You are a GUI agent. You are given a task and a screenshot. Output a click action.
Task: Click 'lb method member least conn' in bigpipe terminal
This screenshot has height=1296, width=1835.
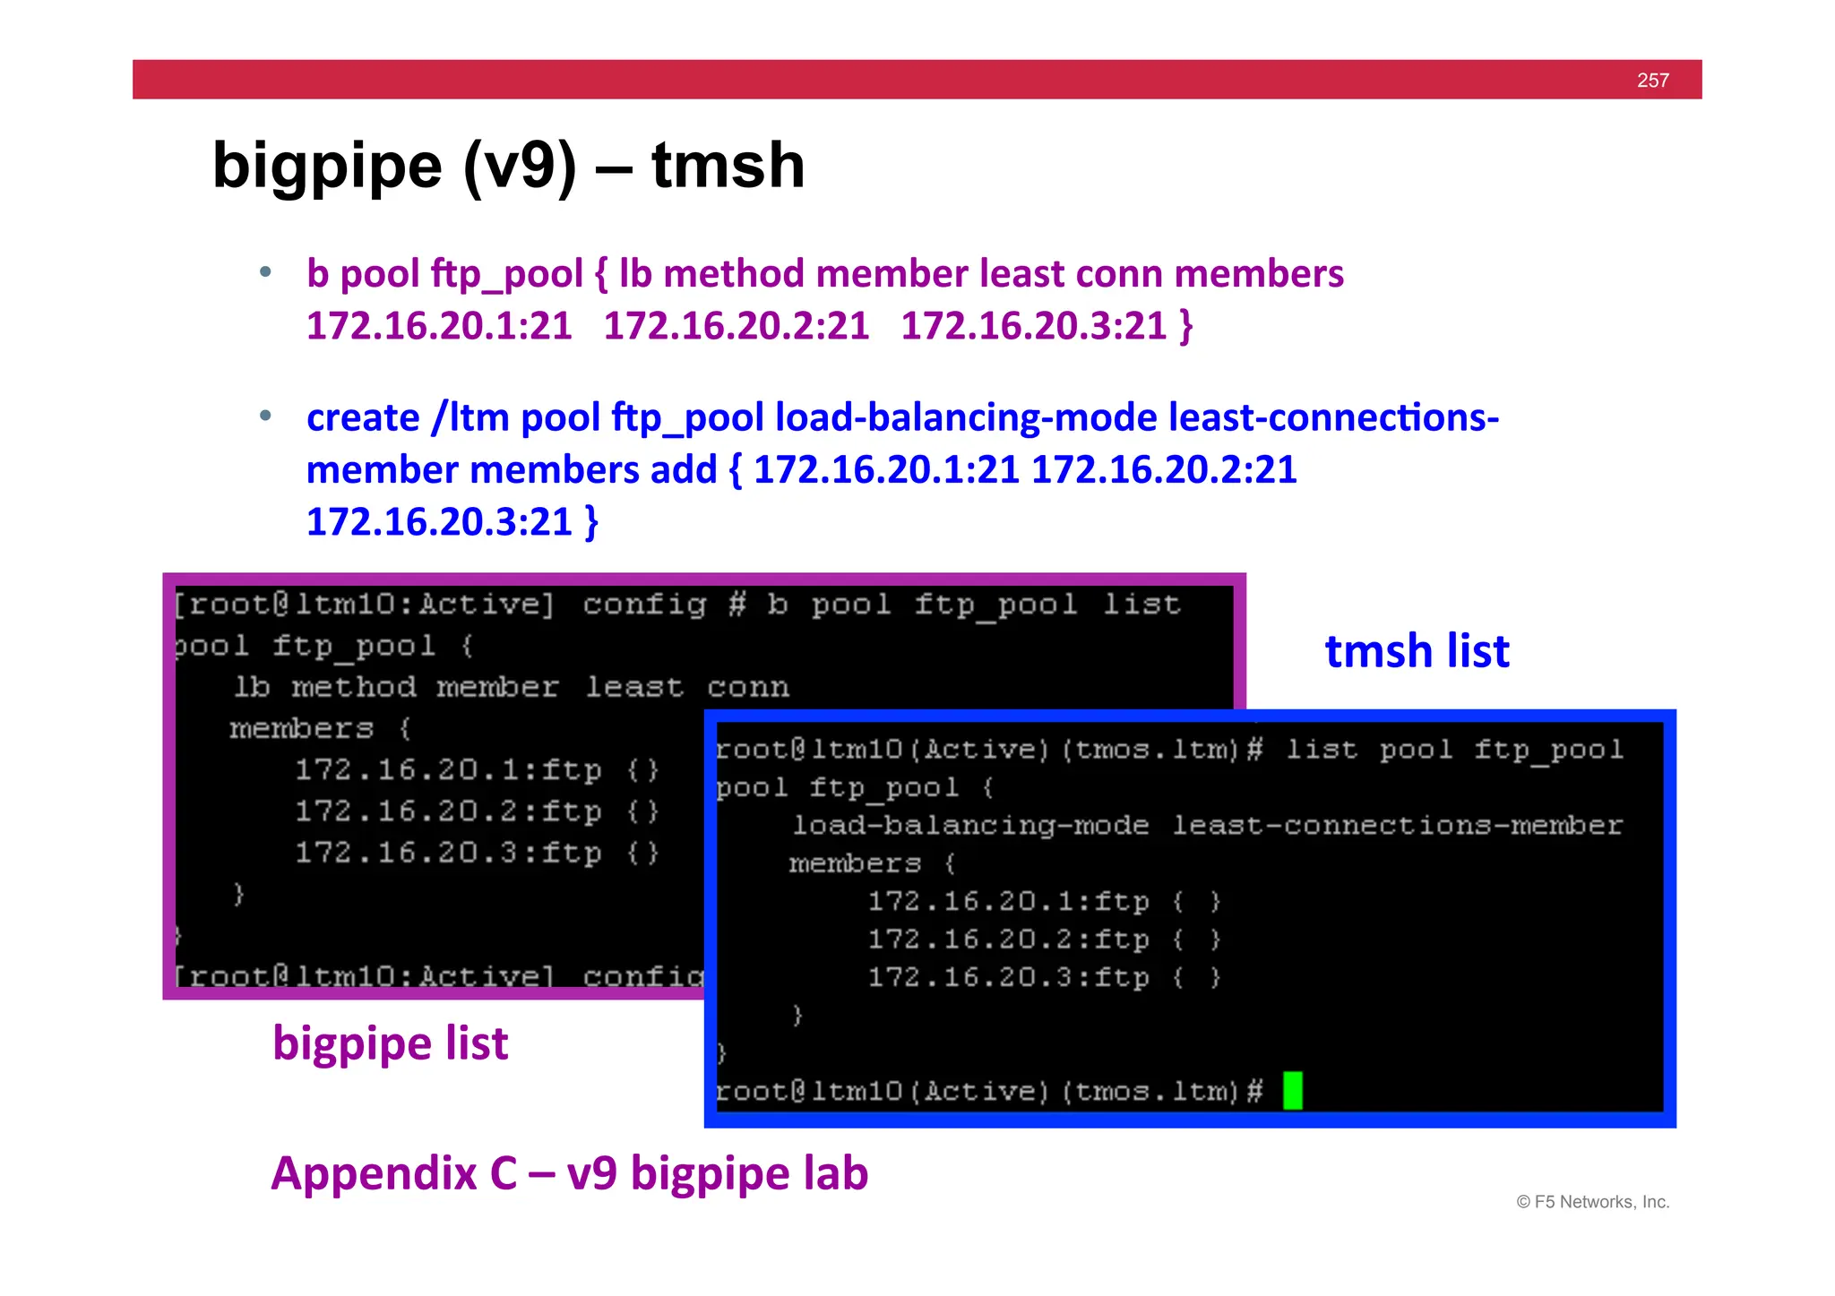pos(512,688)
